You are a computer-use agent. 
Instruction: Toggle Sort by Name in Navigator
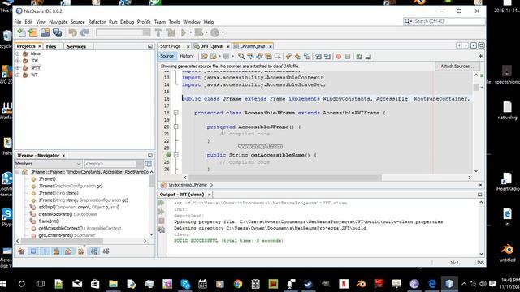94,251
